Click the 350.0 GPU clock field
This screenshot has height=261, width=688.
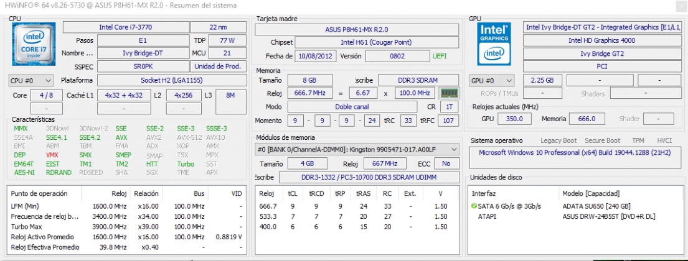pyautogui.click(x=514, y=119)
